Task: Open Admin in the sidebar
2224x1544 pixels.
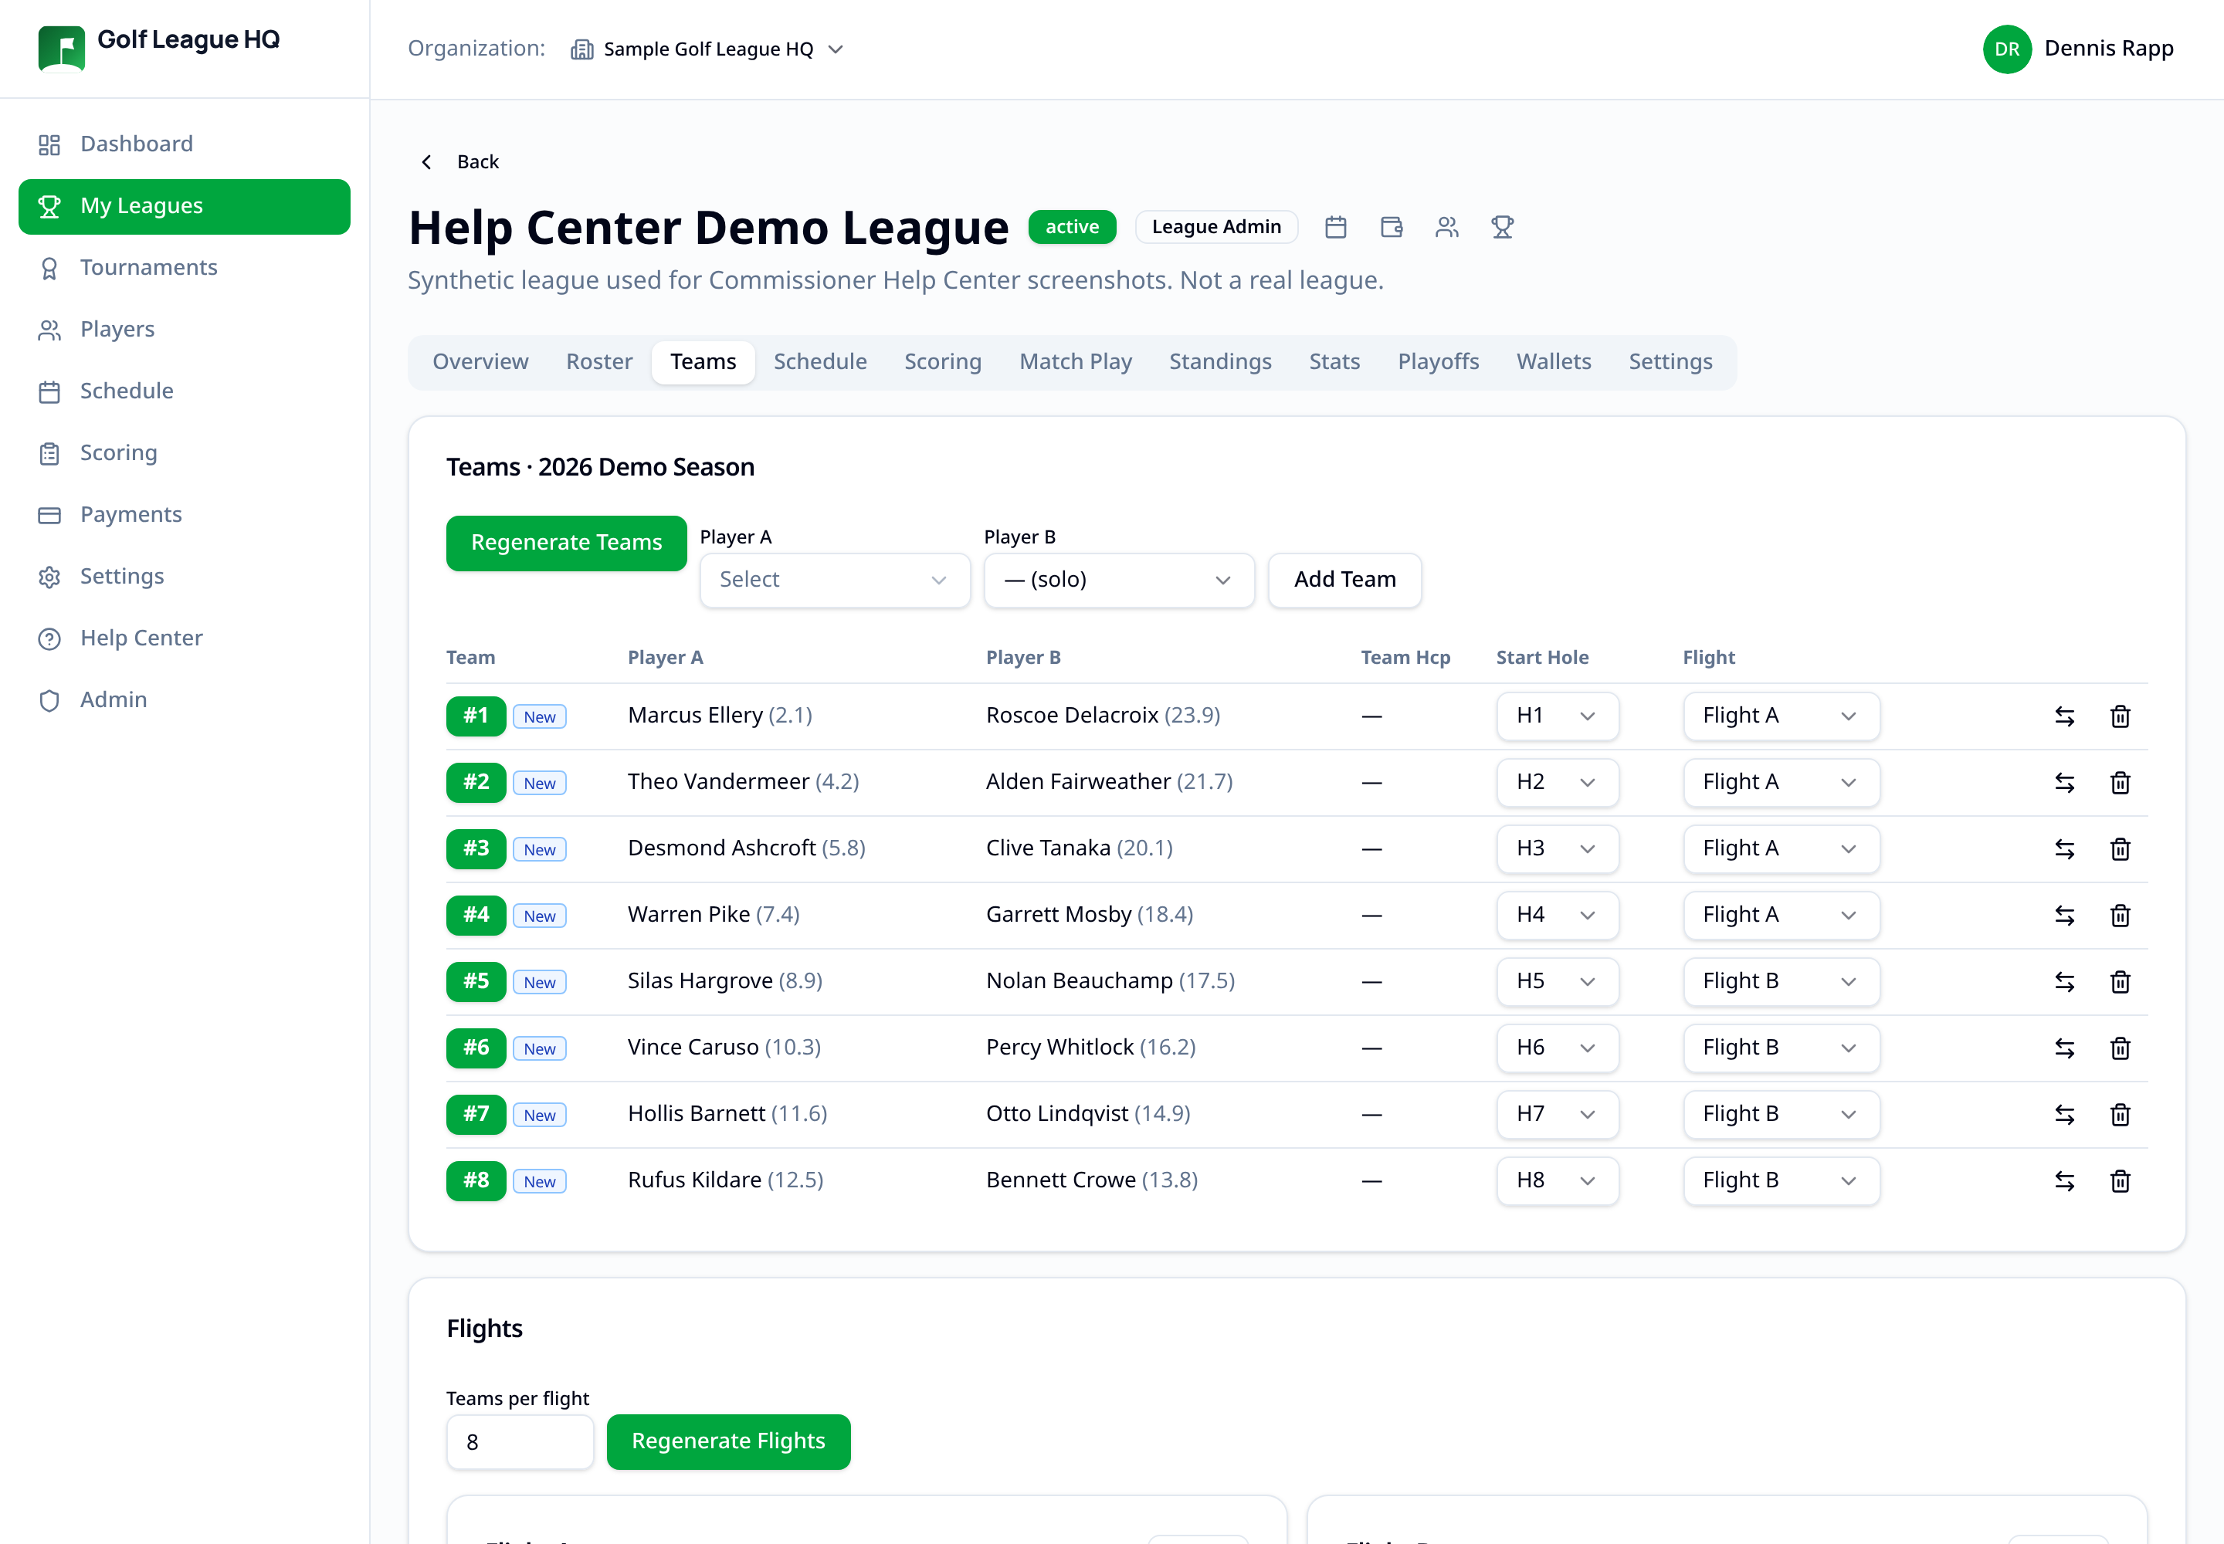Action: (184, 700)
